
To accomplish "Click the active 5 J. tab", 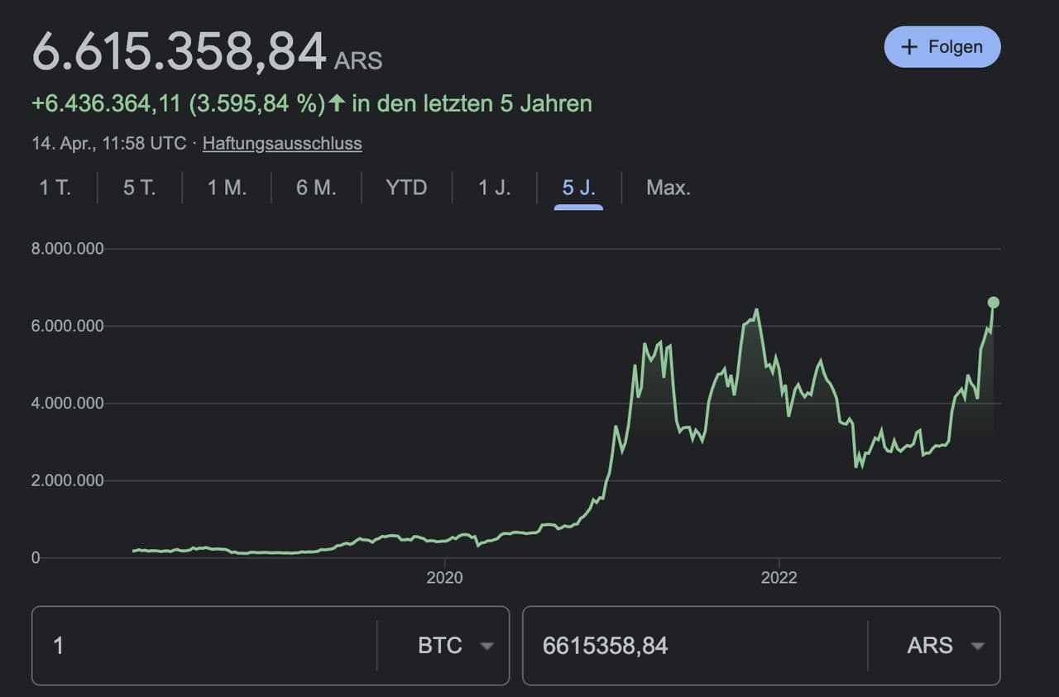I will click(578, 188).
